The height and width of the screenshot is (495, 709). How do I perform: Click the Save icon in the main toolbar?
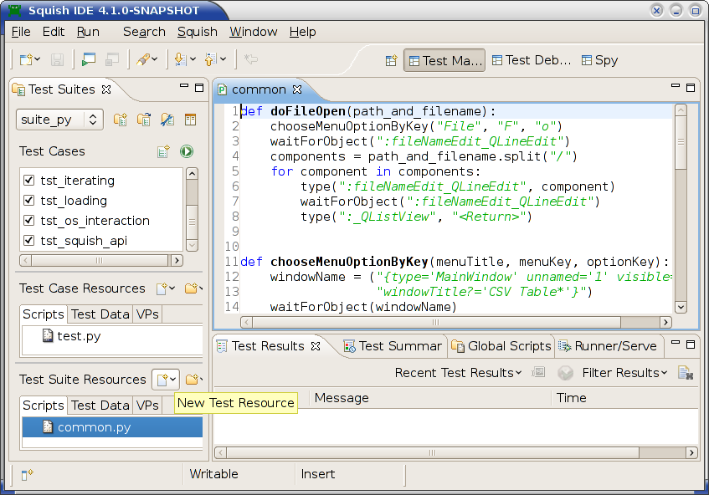point(58,60)
